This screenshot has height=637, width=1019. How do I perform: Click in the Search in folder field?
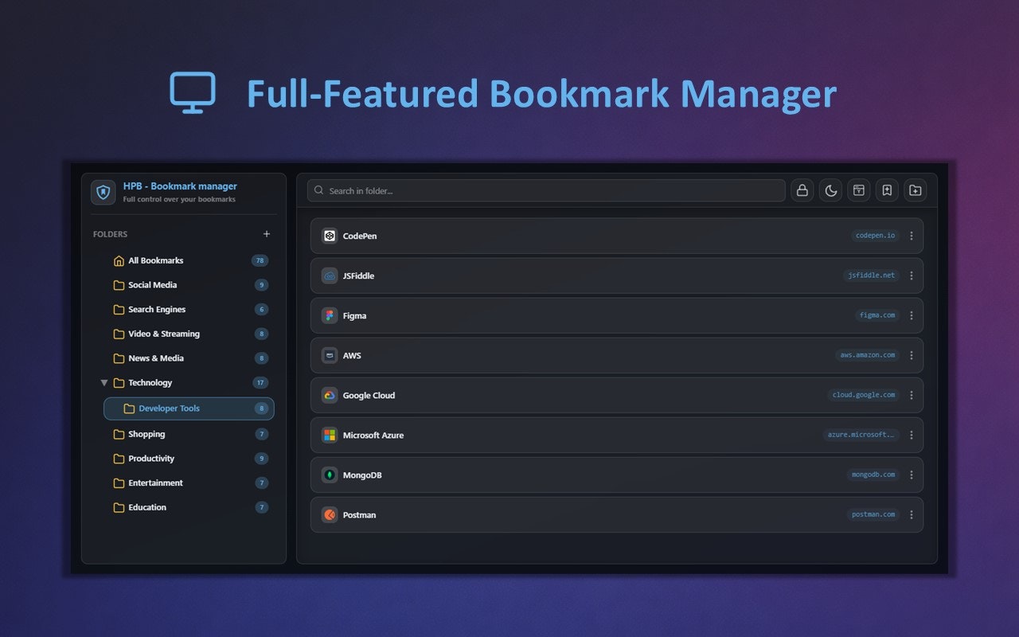(x=546, y=190)
